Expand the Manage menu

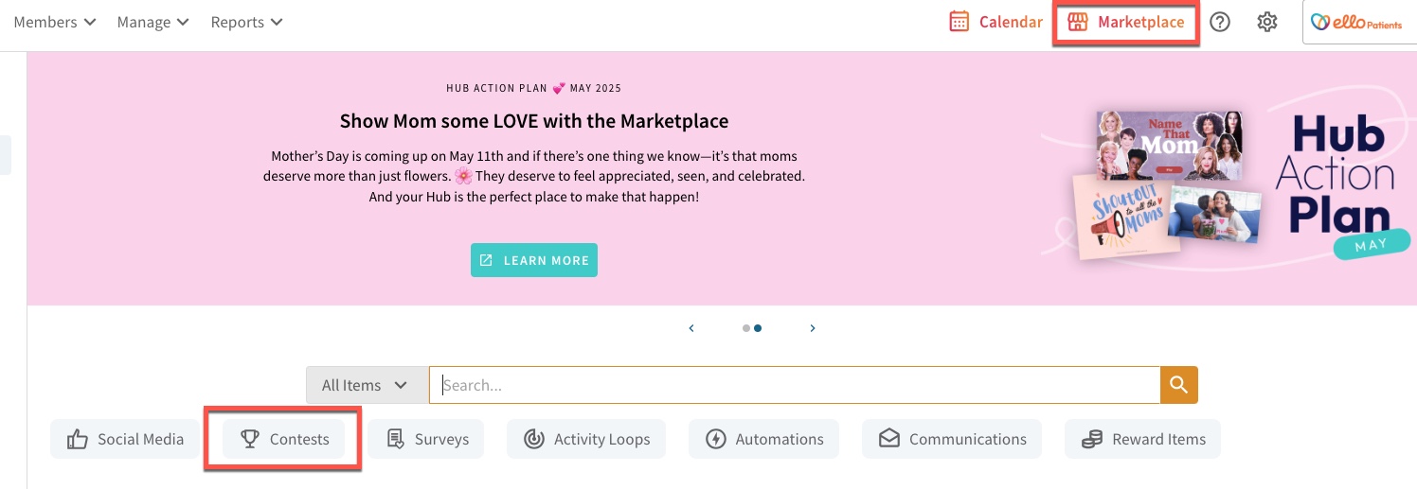coord(152,22)
